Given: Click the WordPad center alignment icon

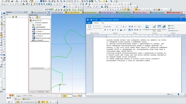Looking at the screenshot, I should [132, 30].
